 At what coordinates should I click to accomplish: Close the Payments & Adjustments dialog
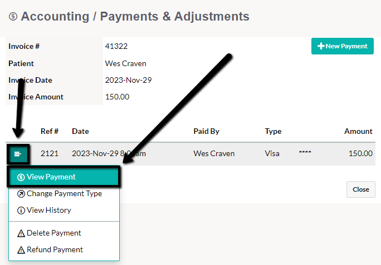361,189
